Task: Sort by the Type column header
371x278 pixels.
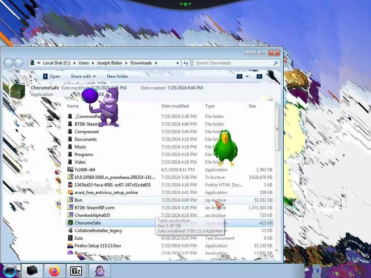Action: click(x=210, y=106)
